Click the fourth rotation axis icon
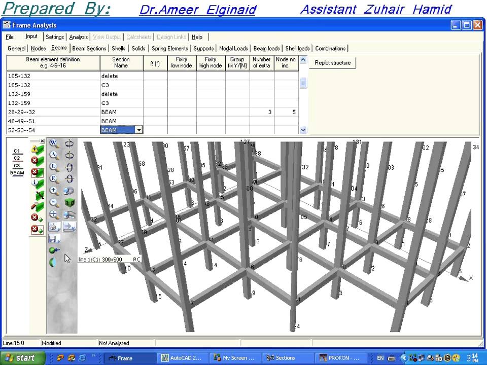This screenshot has width=487, height=365. [x=69, y=179]
